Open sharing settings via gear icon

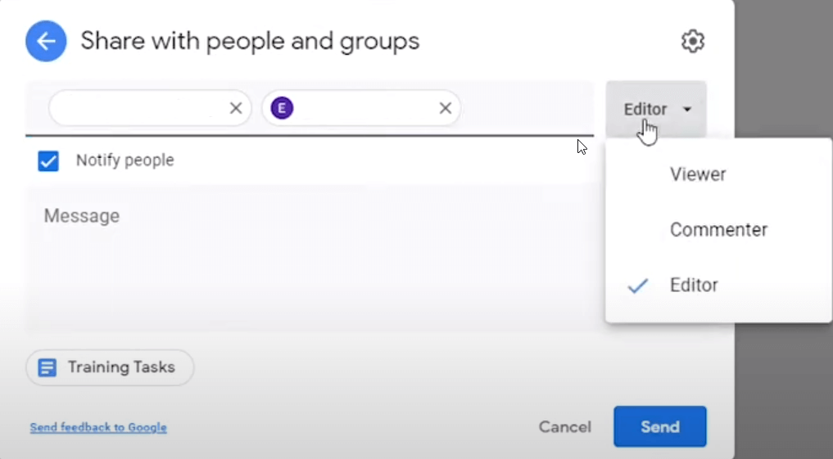(693, 41)
